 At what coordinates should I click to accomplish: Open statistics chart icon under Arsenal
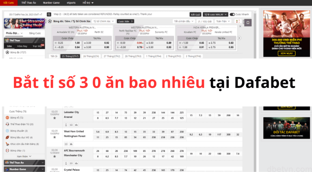click(76, 125)
